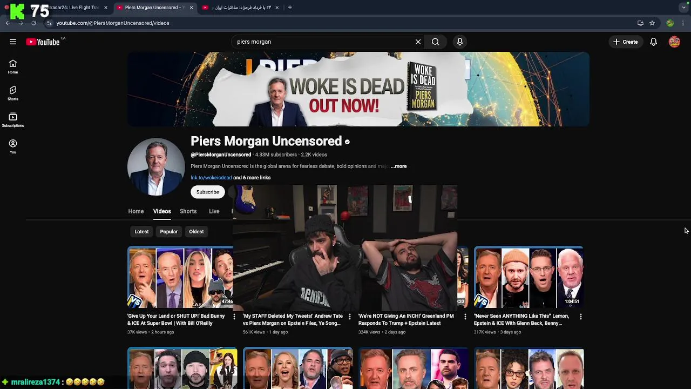Screen dimensions: 691x389
Task: Open Subscriptions in the sidebar
Action: pos(13,120)
